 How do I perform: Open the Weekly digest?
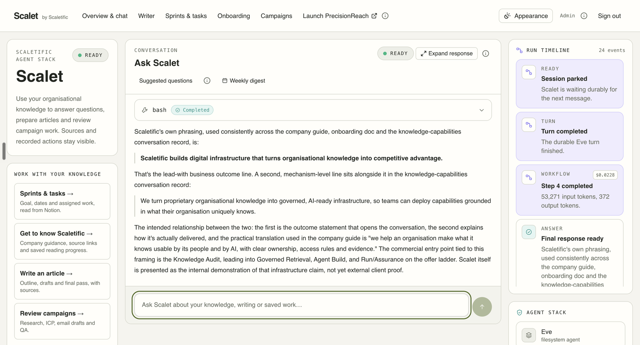[244, 81]
